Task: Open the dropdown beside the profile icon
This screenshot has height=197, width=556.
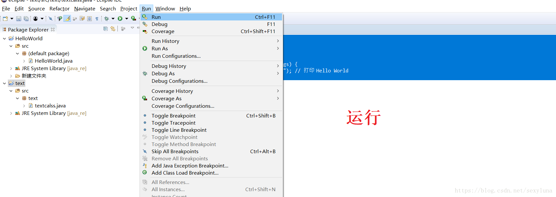Action: point(42,18)
